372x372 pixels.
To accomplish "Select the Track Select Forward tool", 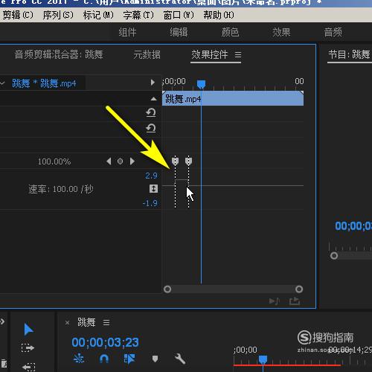I will pyautogui.click(x=28, y=347).
